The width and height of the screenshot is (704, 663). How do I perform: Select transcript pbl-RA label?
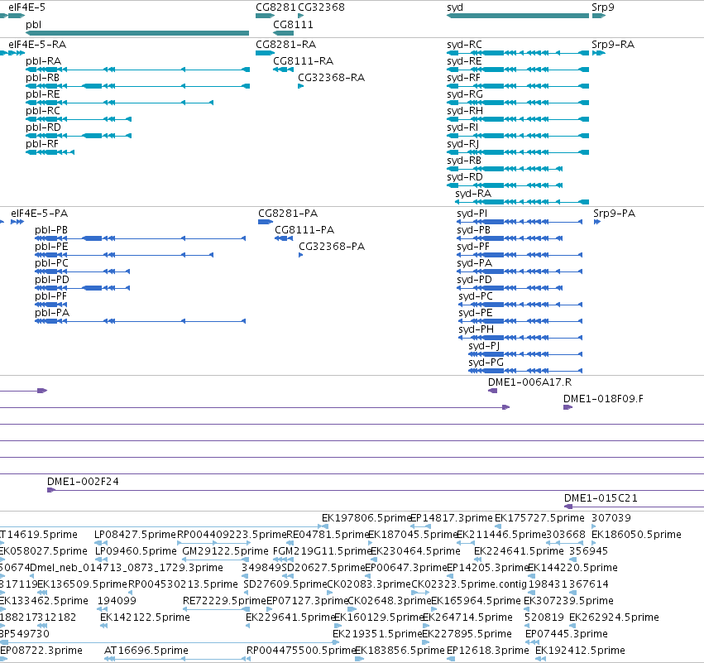pos(44,61)
